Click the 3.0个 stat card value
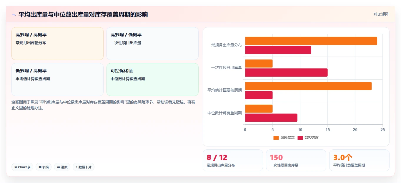 [343, 158]
